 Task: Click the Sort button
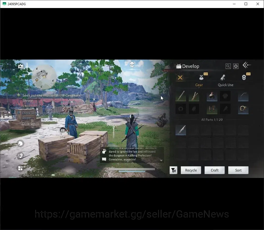238,170
